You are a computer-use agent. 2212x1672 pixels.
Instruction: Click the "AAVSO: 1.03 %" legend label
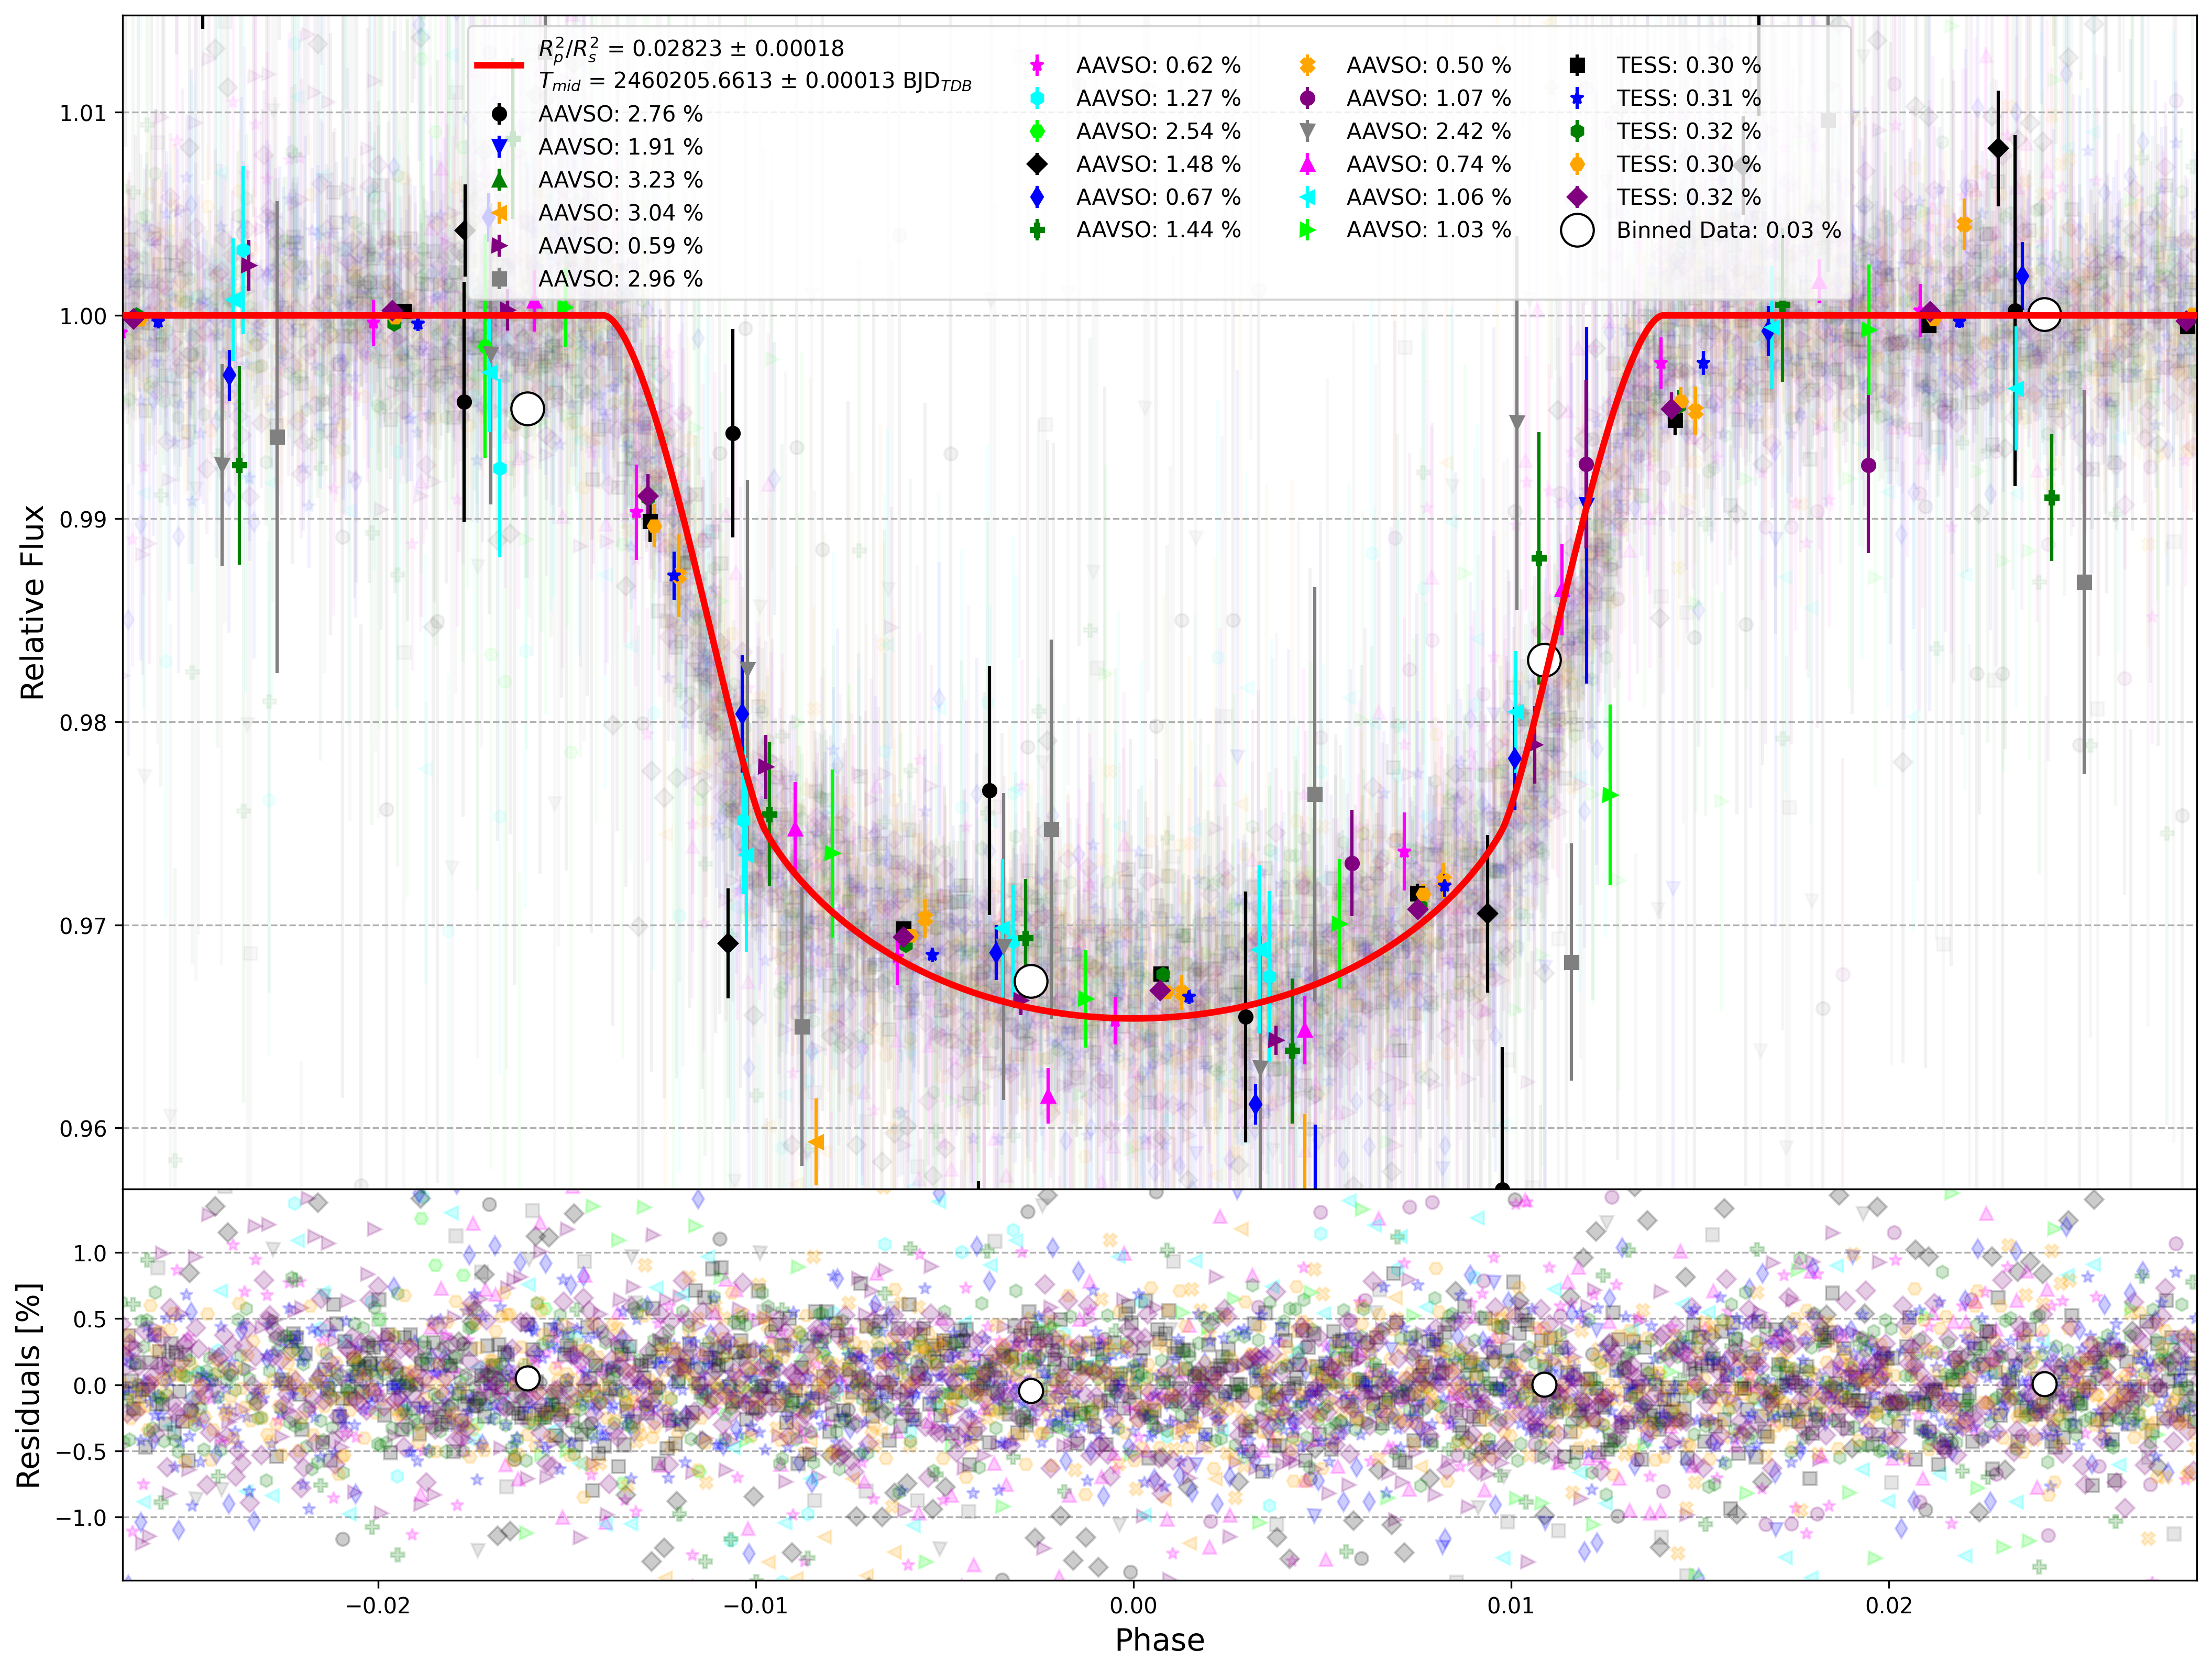[x=1428, y=230]
